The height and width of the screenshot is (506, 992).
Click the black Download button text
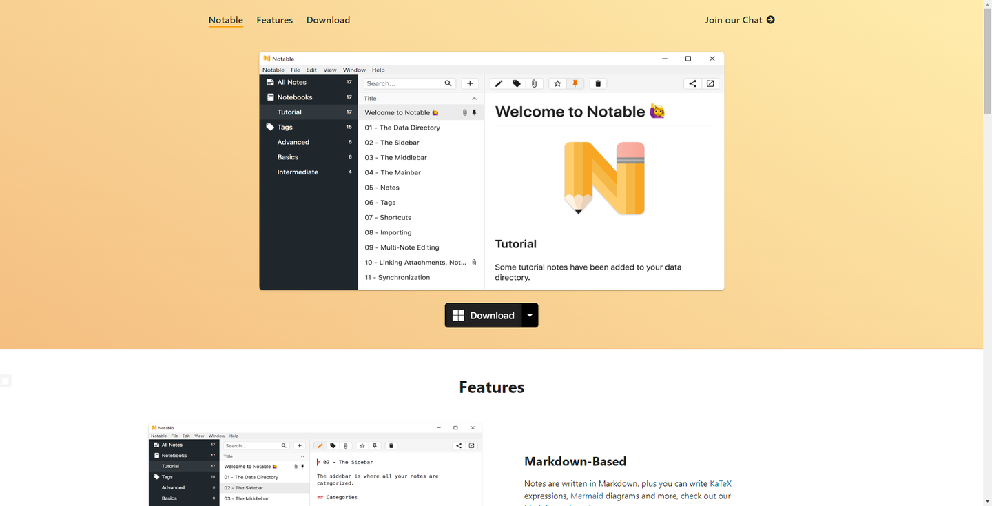click(x=492, y=316)
